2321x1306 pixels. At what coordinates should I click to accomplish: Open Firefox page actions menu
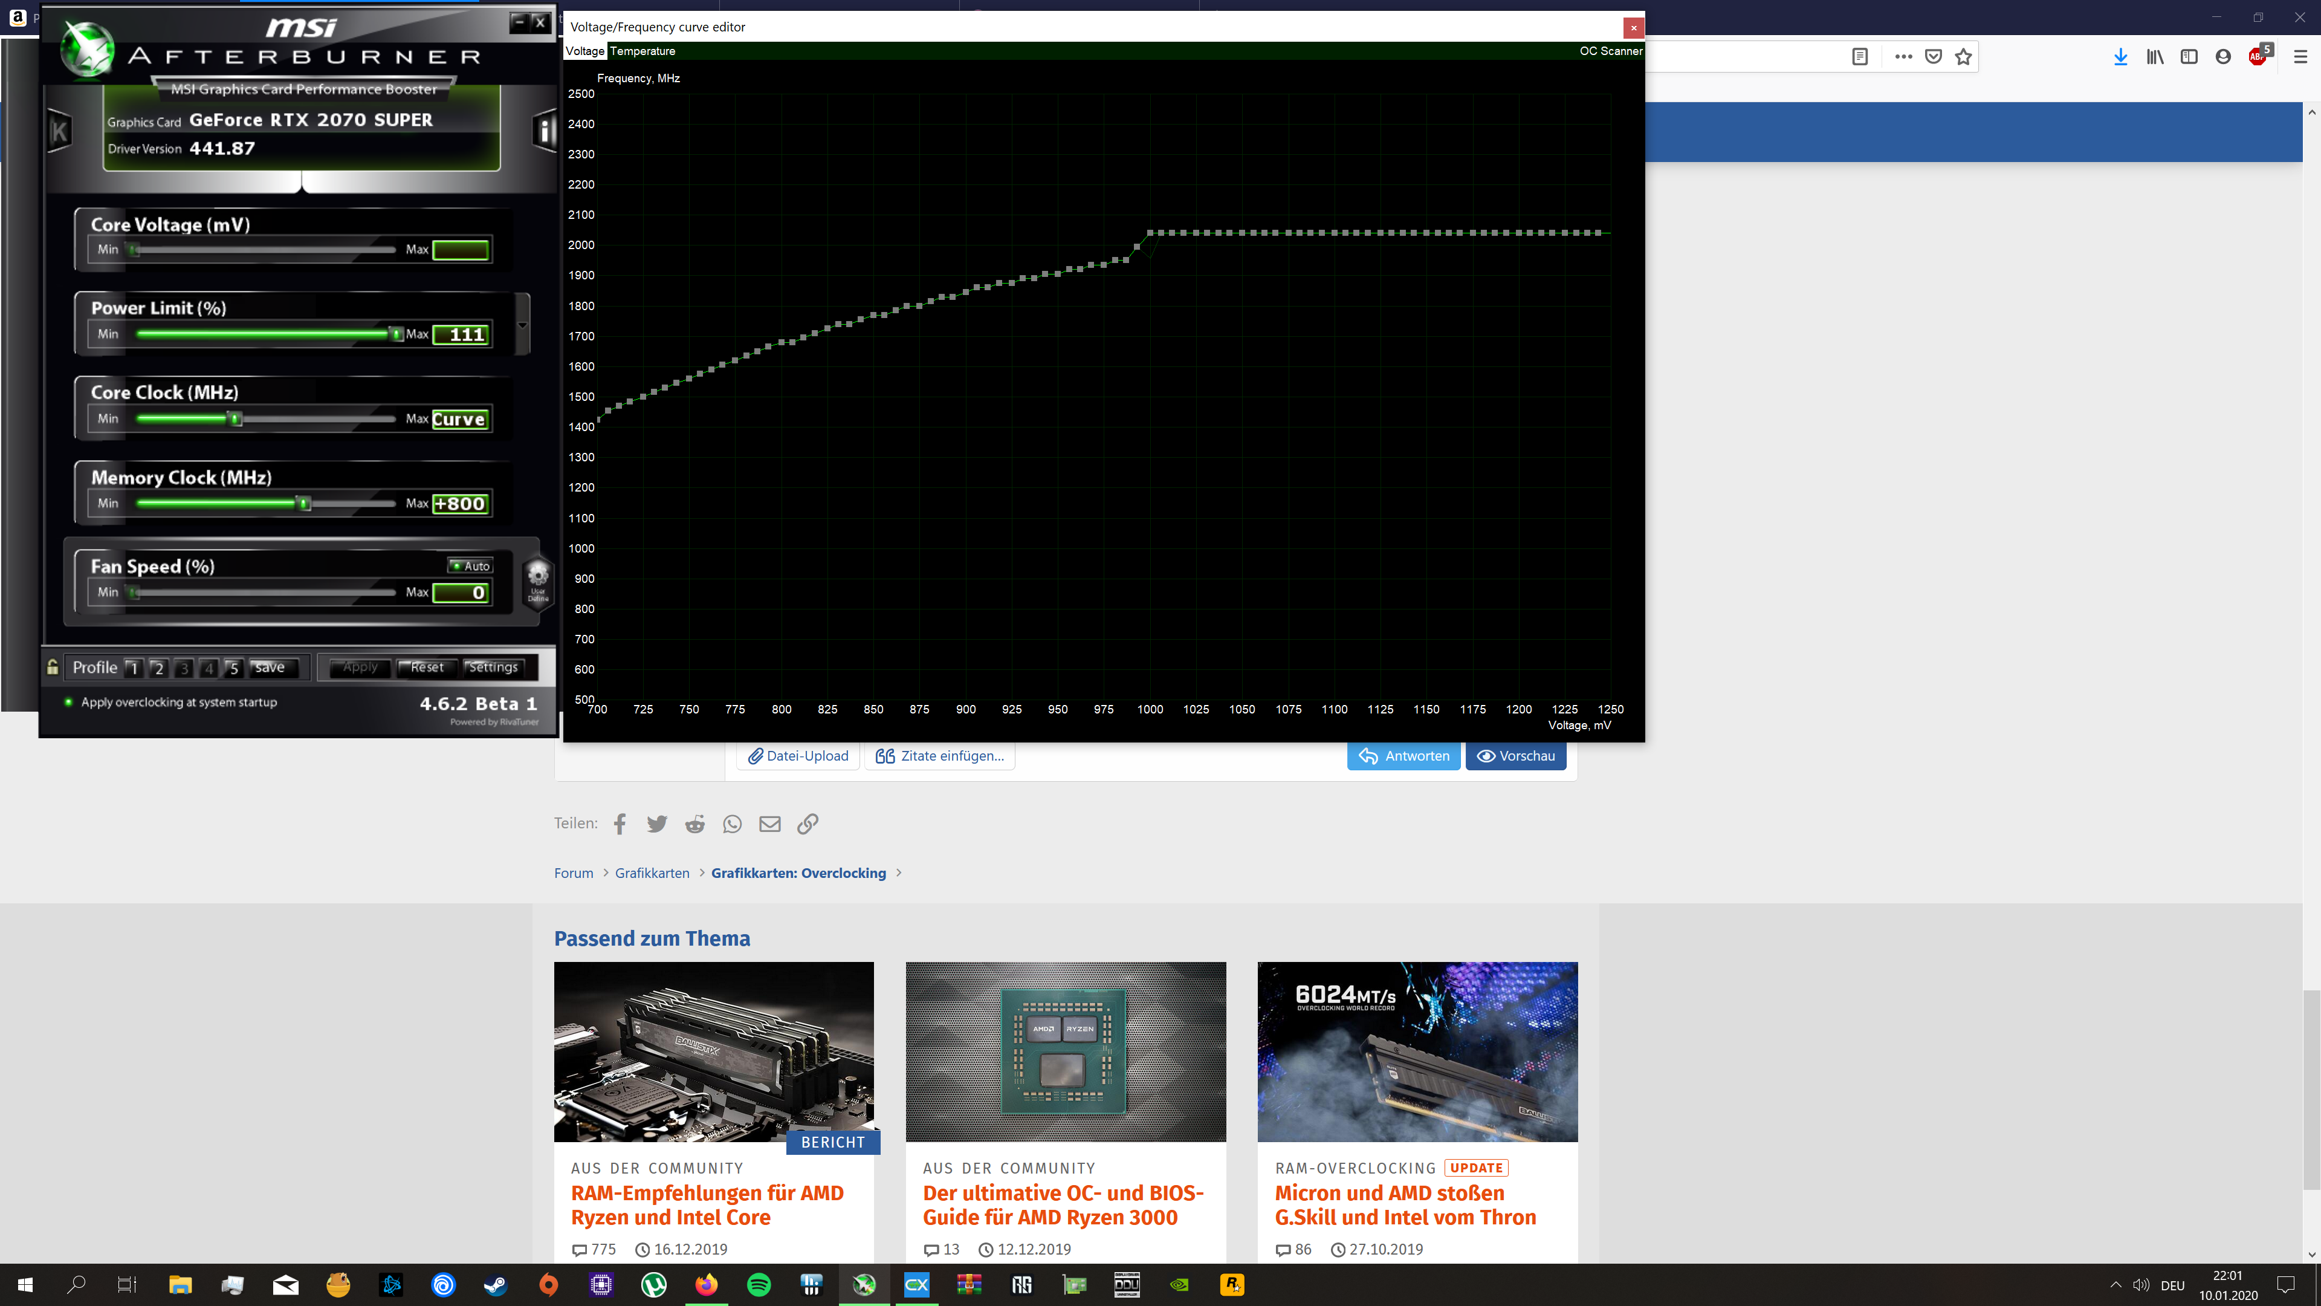[x=1903, y=57]
